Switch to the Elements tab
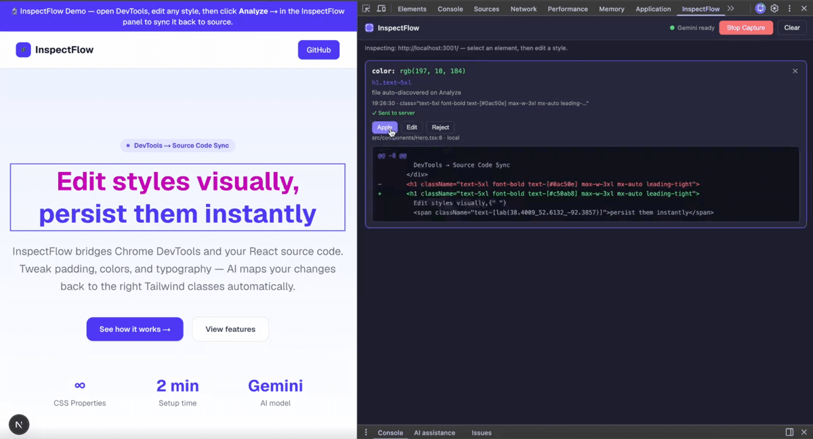 pos(412,9)
